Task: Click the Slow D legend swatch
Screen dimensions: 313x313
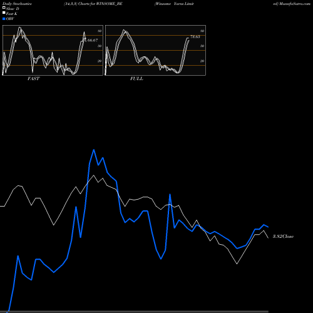Action: pos(4,8)
